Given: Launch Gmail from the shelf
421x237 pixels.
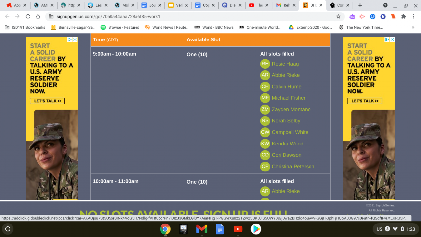Looking at the screenshot, I should pos(202,229).
